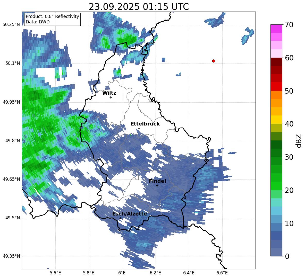Click the colorbar tick value 50
The height and width of the screenshot is (278, 305).
[289, 91]
